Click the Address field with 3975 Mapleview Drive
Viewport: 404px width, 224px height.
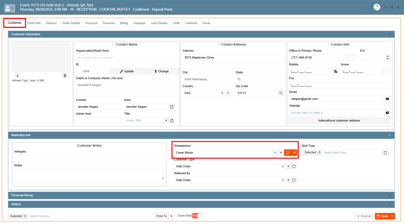[x=233, y=57]
